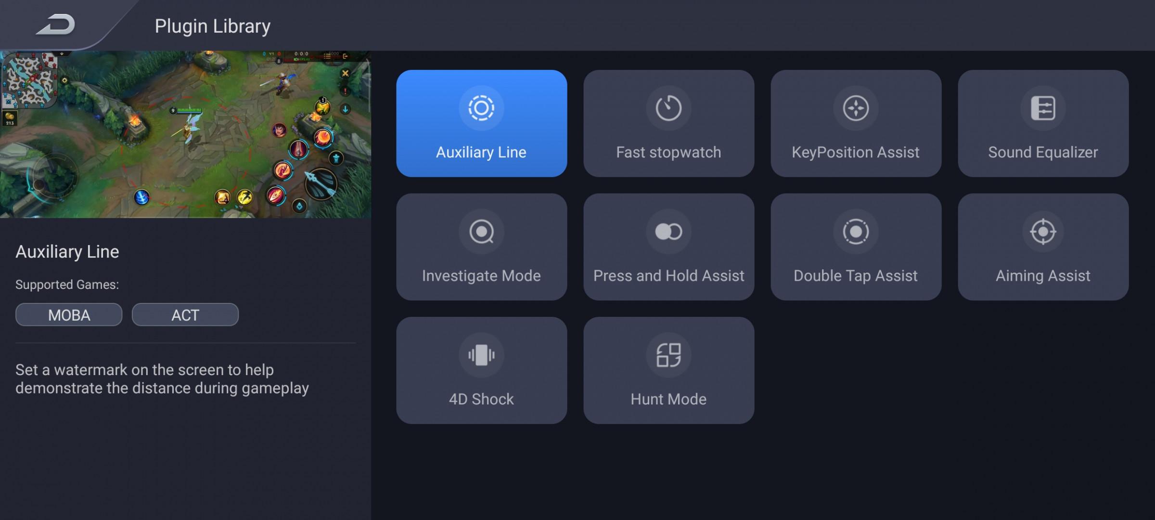
Task: Select the Auxiliary Line plugin icon
Action: (x=481, y=108)
